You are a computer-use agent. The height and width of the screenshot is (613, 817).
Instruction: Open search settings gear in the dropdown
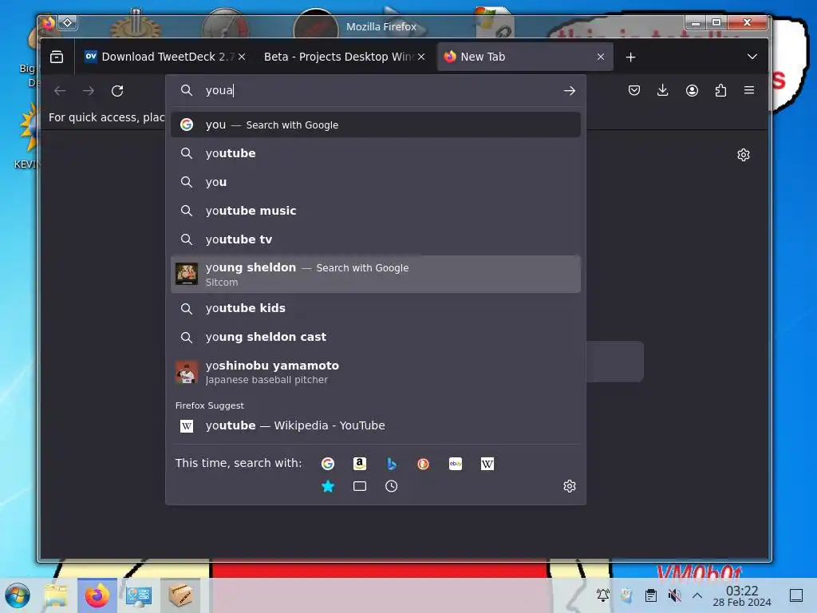point(570,486)
